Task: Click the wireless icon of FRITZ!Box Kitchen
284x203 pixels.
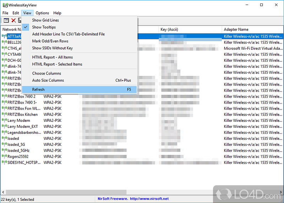Action: pyautogui.click(x=4, y=114)
